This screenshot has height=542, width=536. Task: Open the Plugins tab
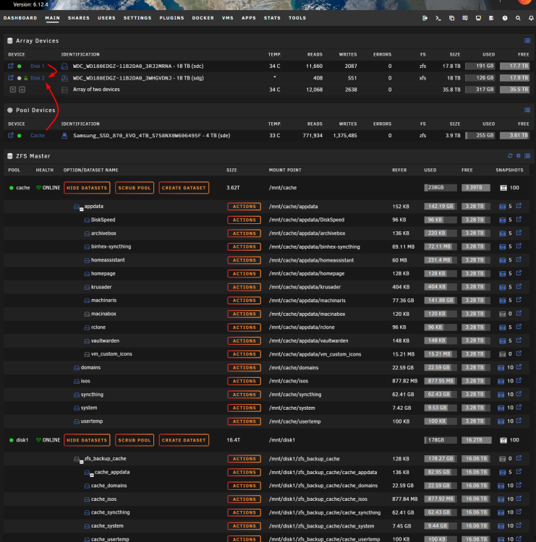tap(171, 18)
